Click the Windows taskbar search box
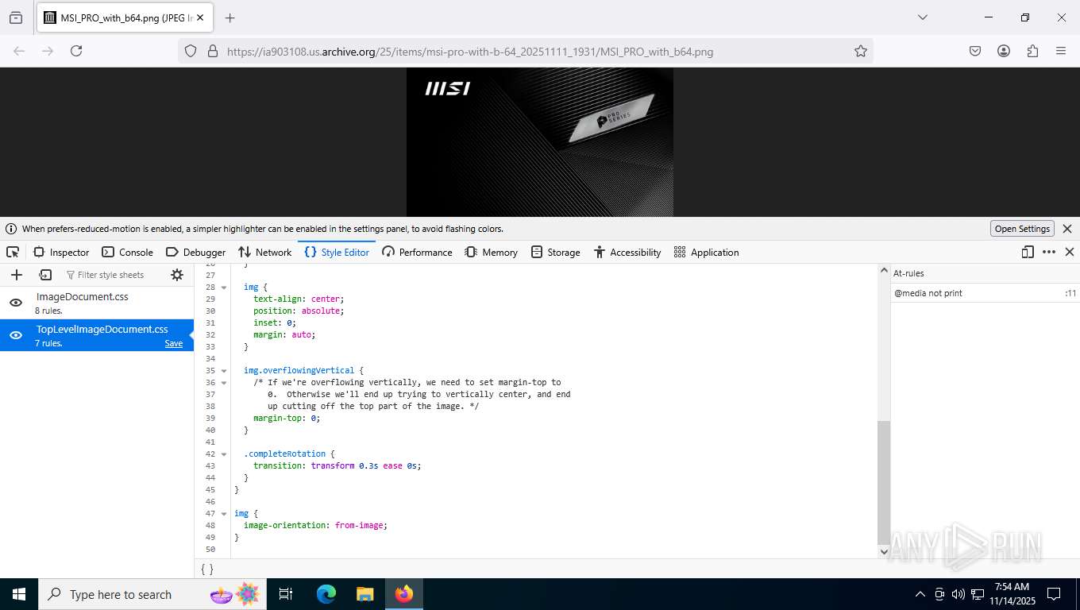This screenshot has height=610, width=1080. tap(153, 594)
